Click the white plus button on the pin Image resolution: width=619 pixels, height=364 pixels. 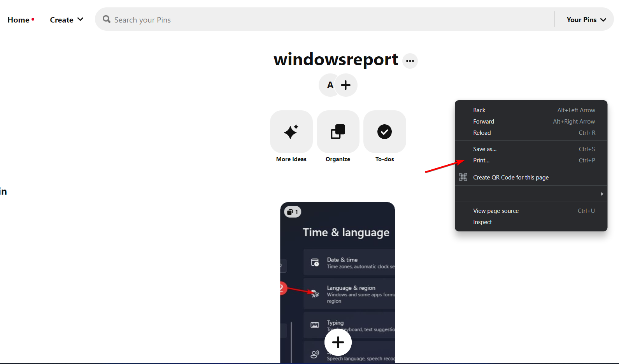338,342
